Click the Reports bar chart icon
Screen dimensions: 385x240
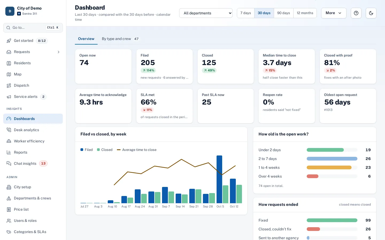(x=9, y=152)
